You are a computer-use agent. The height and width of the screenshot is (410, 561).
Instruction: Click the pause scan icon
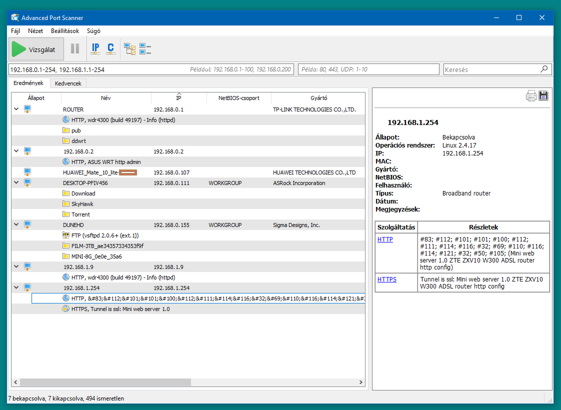[x=75, y=48]
